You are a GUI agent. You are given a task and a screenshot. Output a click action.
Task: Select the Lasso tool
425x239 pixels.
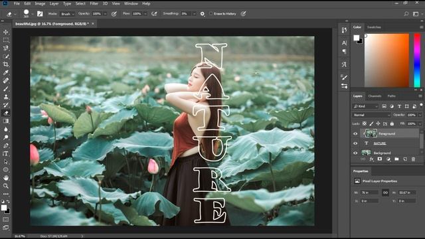6,48
